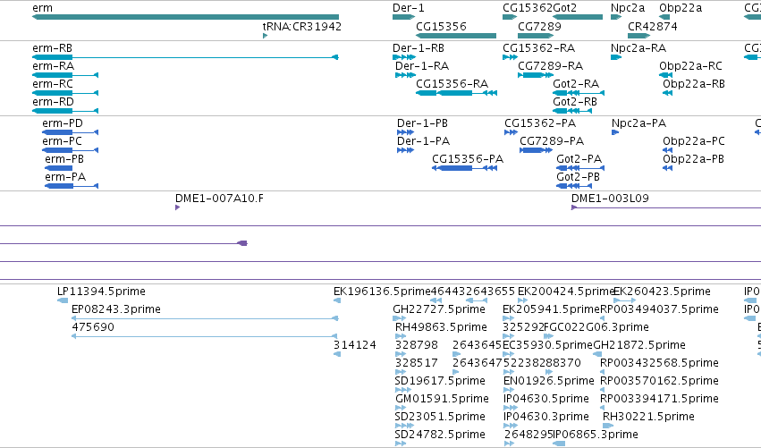Open the CR42874 gene feature

(638, 36)
